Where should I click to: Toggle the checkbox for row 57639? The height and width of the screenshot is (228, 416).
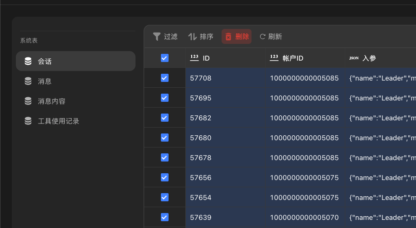coord(165,217)
